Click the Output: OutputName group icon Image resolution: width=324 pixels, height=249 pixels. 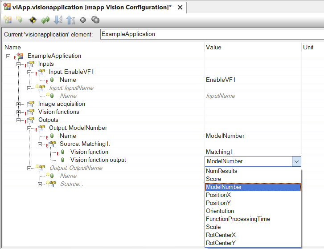(x=41, y=168)
